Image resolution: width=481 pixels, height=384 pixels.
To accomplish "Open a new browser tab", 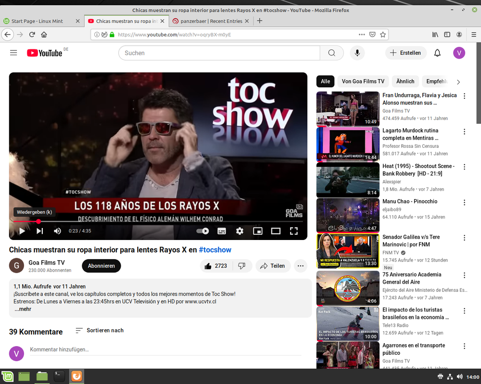I will pos(260,21).
